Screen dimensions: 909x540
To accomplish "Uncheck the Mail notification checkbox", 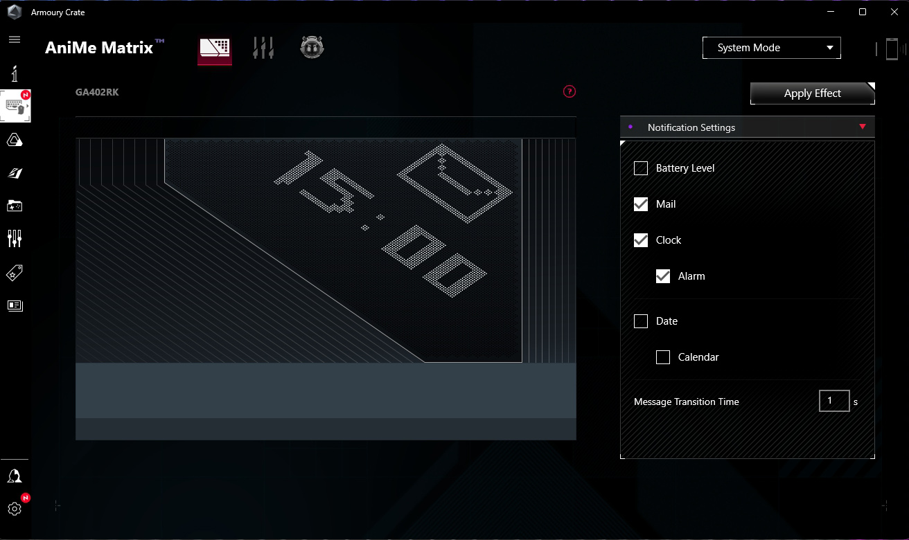I will (641, 204).
